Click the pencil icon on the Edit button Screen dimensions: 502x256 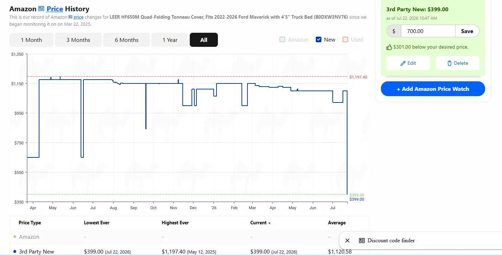403,63
